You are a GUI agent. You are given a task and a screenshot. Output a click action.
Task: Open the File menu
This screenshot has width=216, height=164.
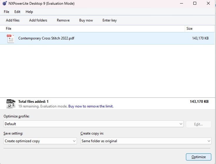point(6,12)
